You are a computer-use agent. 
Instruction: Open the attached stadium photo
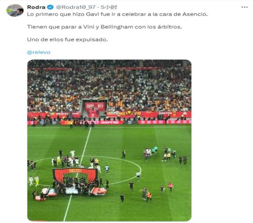coord(109,140)
